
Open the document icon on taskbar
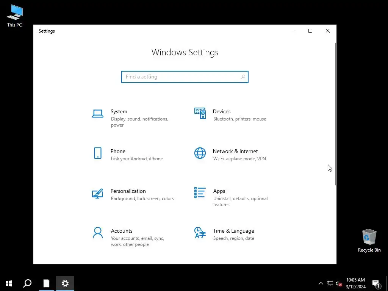(x=46, y=283)
